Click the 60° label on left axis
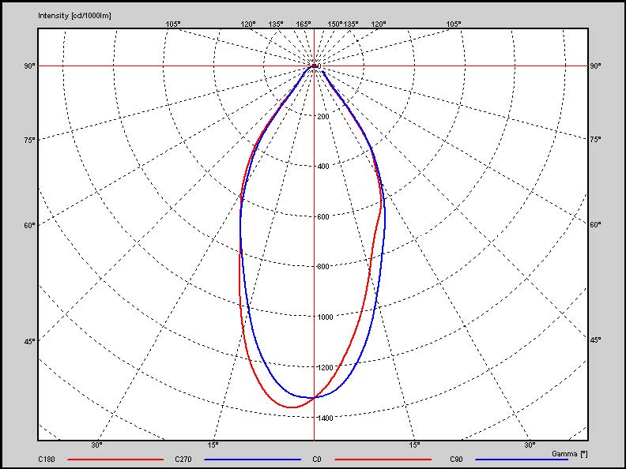Screen dimensions: 626x469 tap(29, 225)
